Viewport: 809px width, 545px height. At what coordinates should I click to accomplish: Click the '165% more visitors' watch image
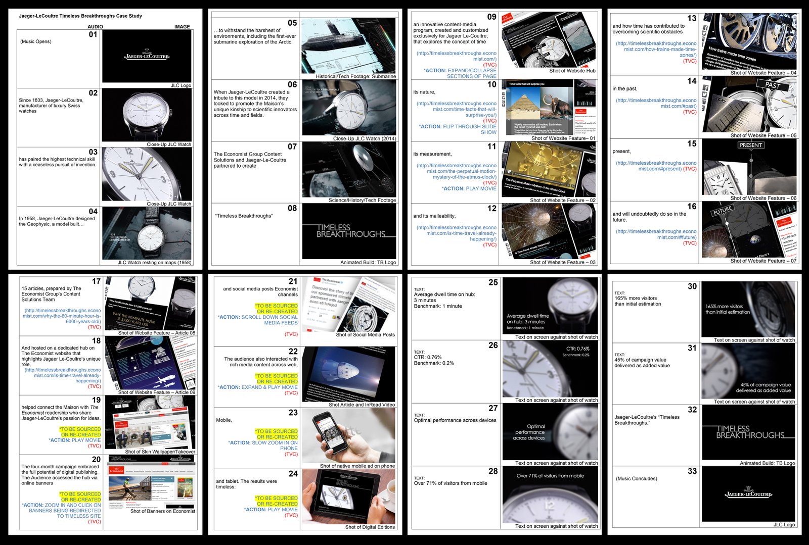[748, 309]
